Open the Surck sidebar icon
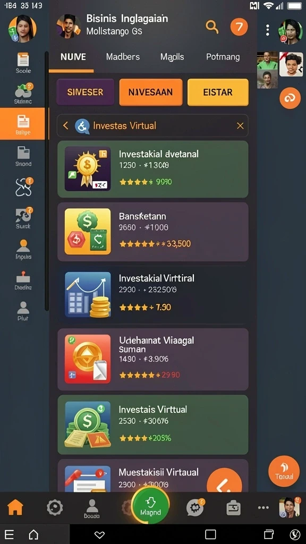This screenshot has height=544, width=306. click(23, 218)
